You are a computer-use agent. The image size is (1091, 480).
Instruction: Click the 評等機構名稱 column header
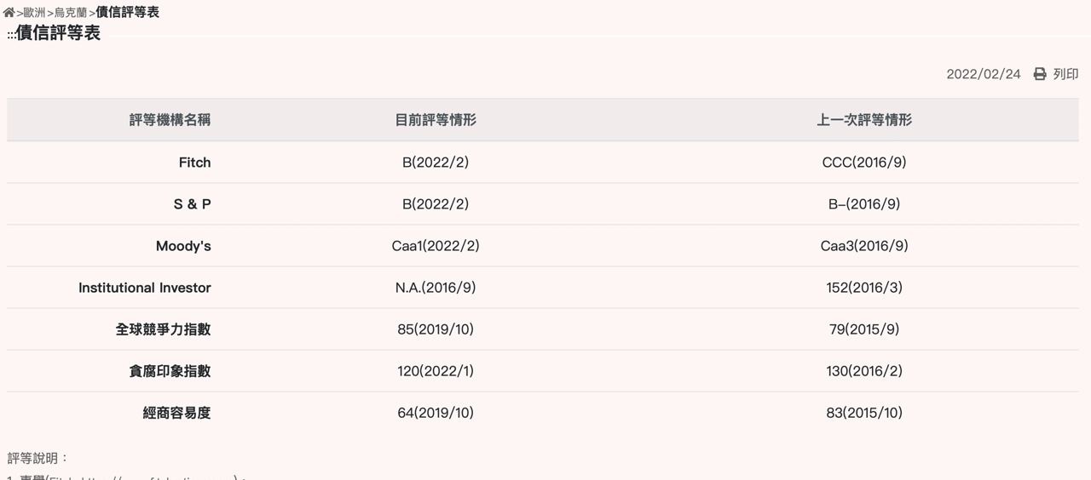click(x=170, y=120)
